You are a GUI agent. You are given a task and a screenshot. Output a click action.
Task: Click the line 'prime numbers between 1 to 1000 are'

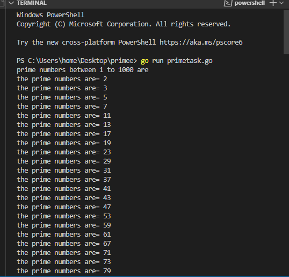[x=82, y=70]
